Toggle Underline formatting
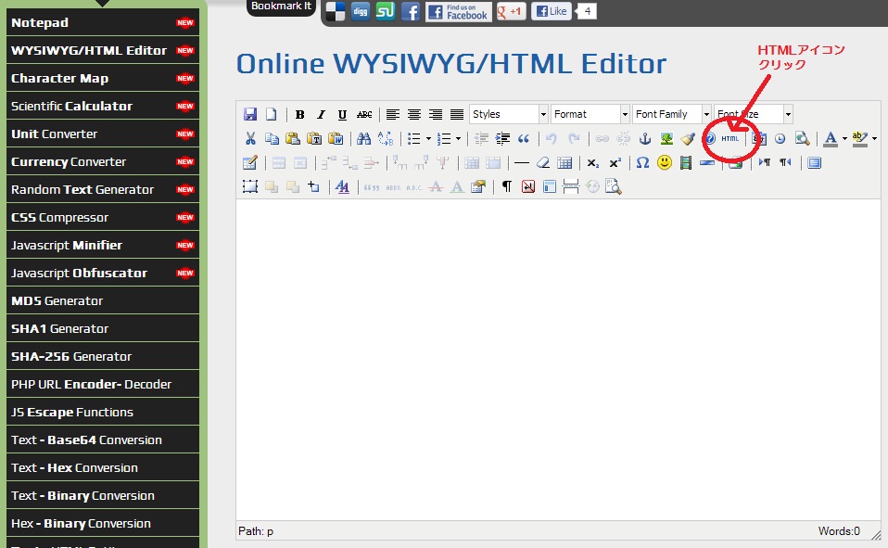This screenshot has height=548, width=888. (x=342, y=115)
